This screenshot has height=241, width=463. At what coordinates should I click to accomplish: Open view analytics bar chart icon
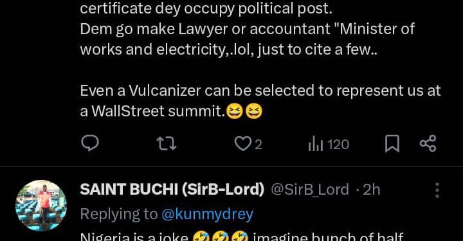coord(316,145)
